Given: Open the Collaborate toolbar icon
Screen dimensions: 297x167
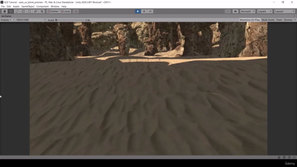Looking at the screenshot, I should pos(228,11).
